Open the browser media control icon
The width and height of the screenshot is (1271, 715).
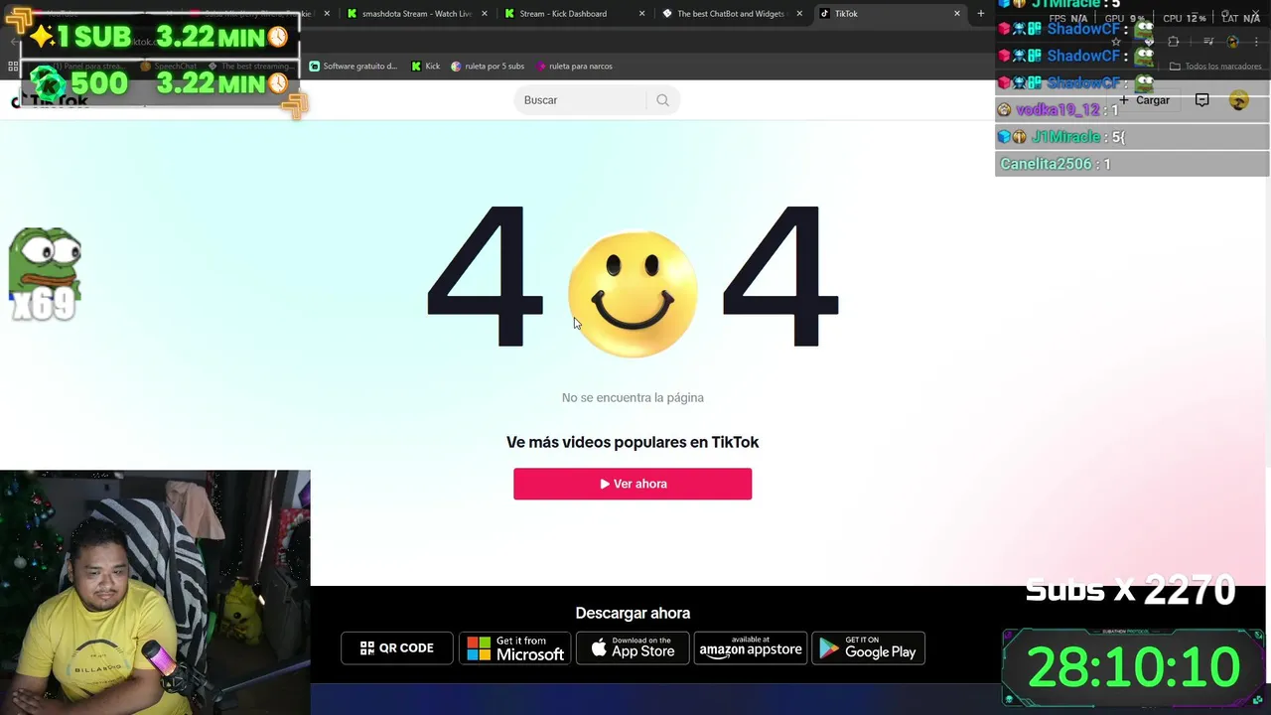[x=1208, y=42]
